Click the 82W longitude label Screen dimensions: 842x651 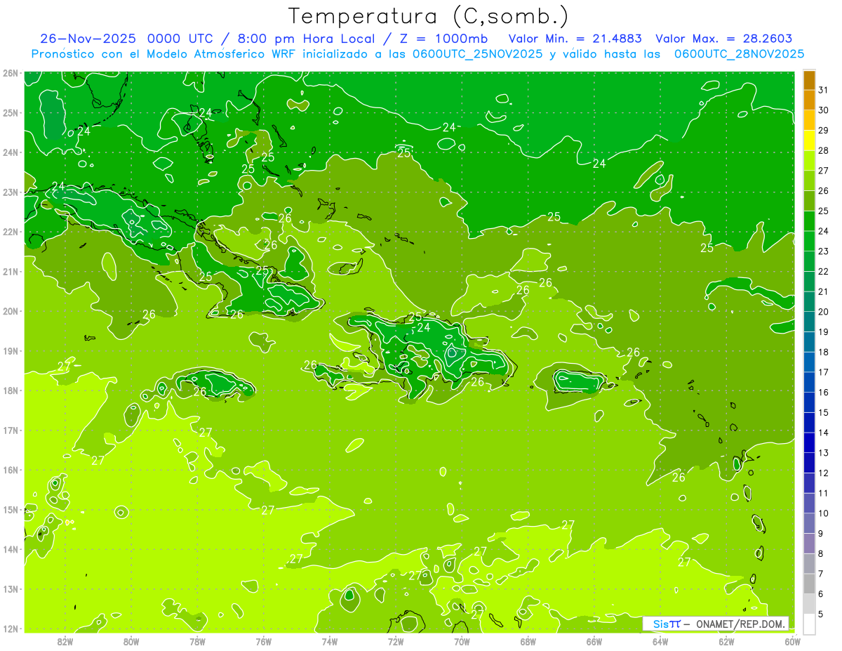coord(65,641)
